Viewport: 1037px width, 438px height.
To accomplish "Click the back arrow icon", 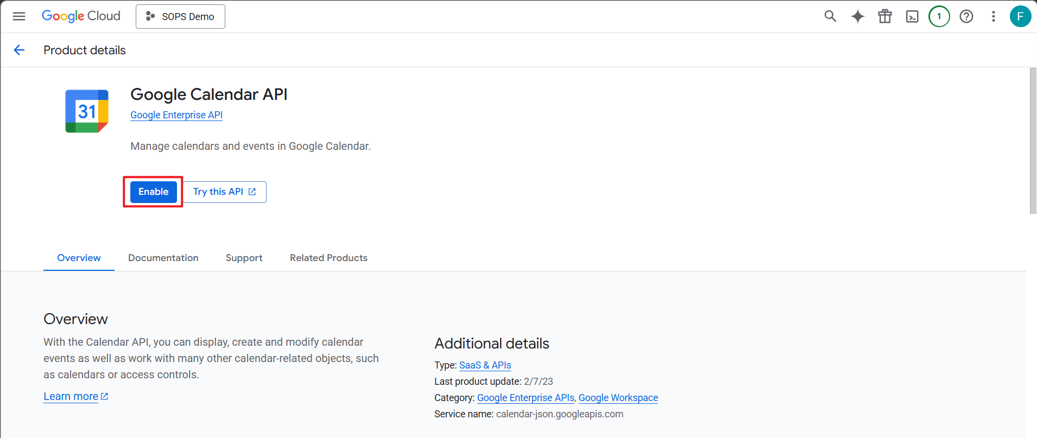I will pyautogui.click(x=19, y=50).
